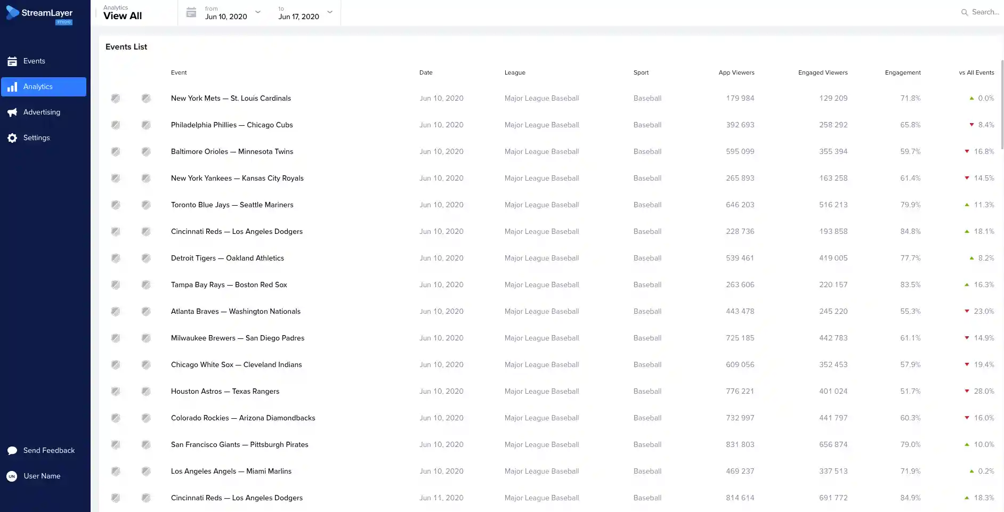The image size is (1004, 512).
Task: Open the Events section in sidebar
Action: (44, 61)
